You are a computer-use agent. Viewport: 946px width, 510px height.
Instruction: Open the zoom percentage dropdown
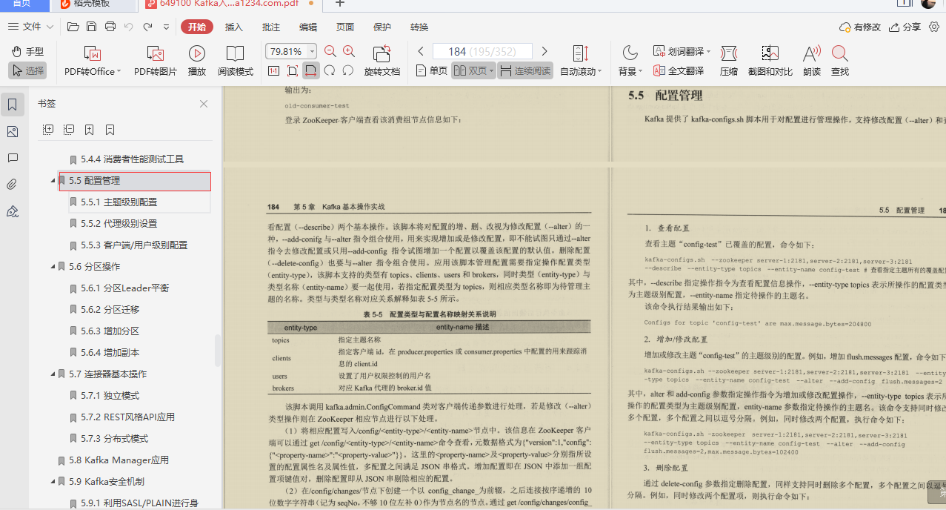(x=311, y=51)
